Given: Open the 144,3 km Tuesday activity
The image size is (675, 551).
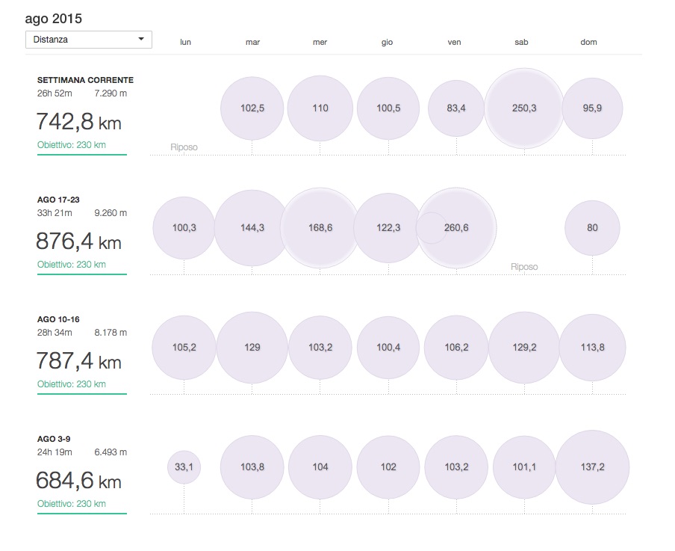Looking at the screenshot, I should pyautogui.click(x=252, y=228).
